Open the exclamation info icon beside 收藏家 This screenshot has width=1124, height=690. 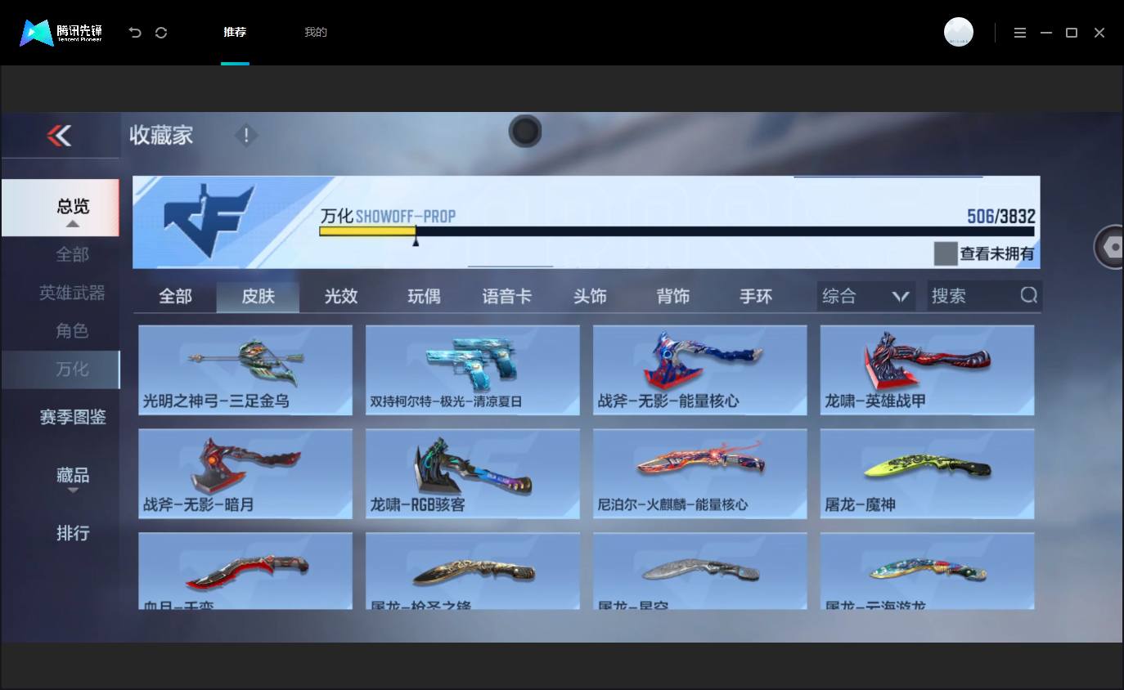(246, 135)
